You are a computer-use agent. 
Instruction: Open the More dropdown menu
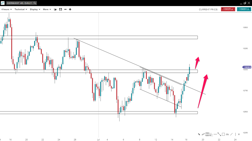point(47,9)
